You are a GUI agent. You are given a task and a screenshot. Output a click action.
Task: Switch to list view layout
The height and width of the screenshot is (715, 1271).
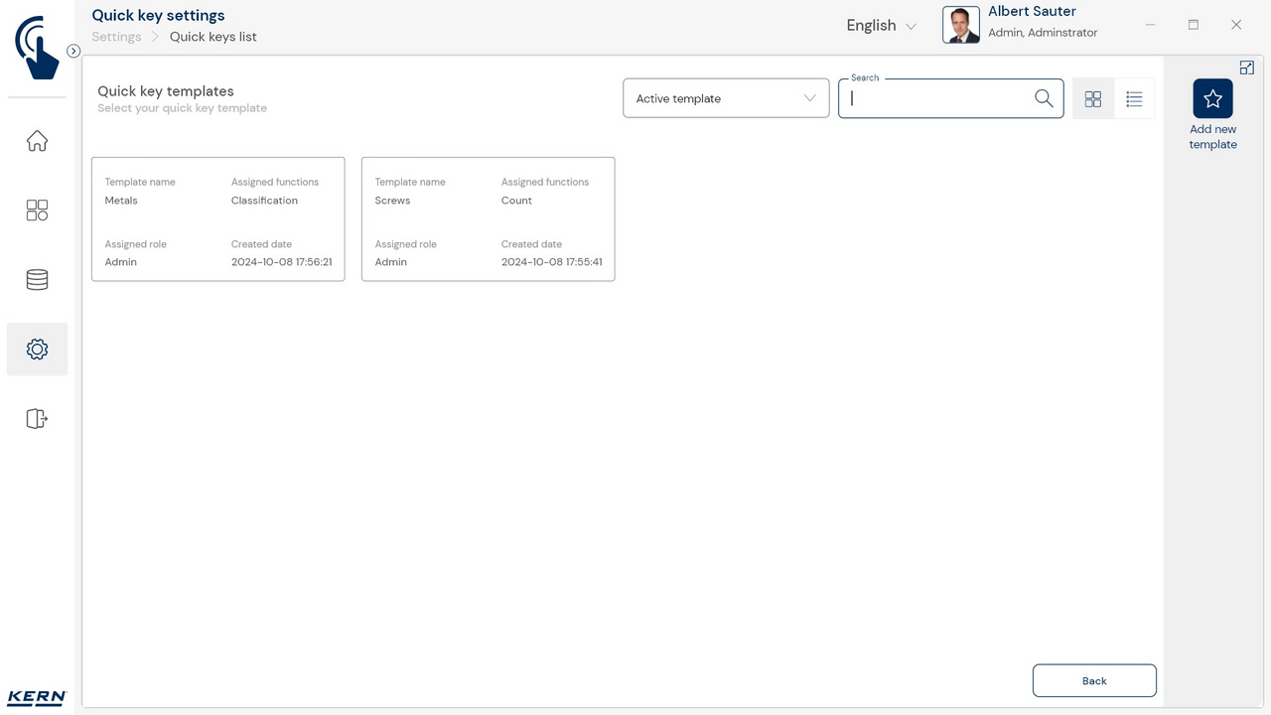[1134, 99]
